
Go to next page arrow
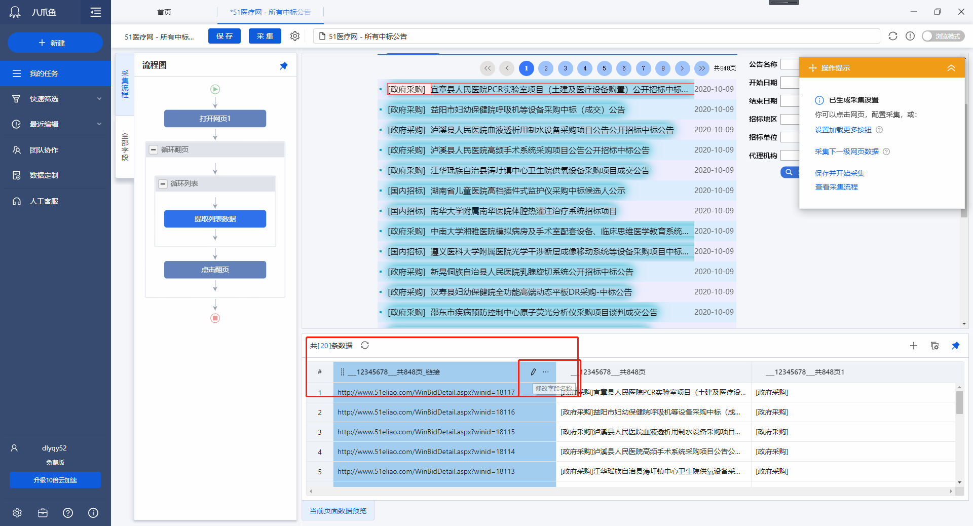pyautogui.click(x=683, y=68)
